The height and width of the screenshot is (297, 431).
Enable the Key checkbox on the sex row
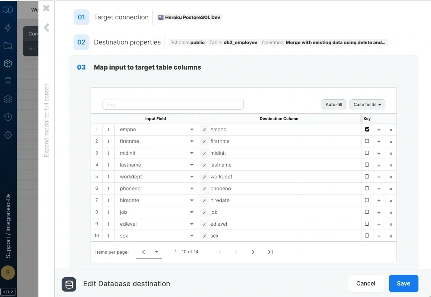pos(367,236)
